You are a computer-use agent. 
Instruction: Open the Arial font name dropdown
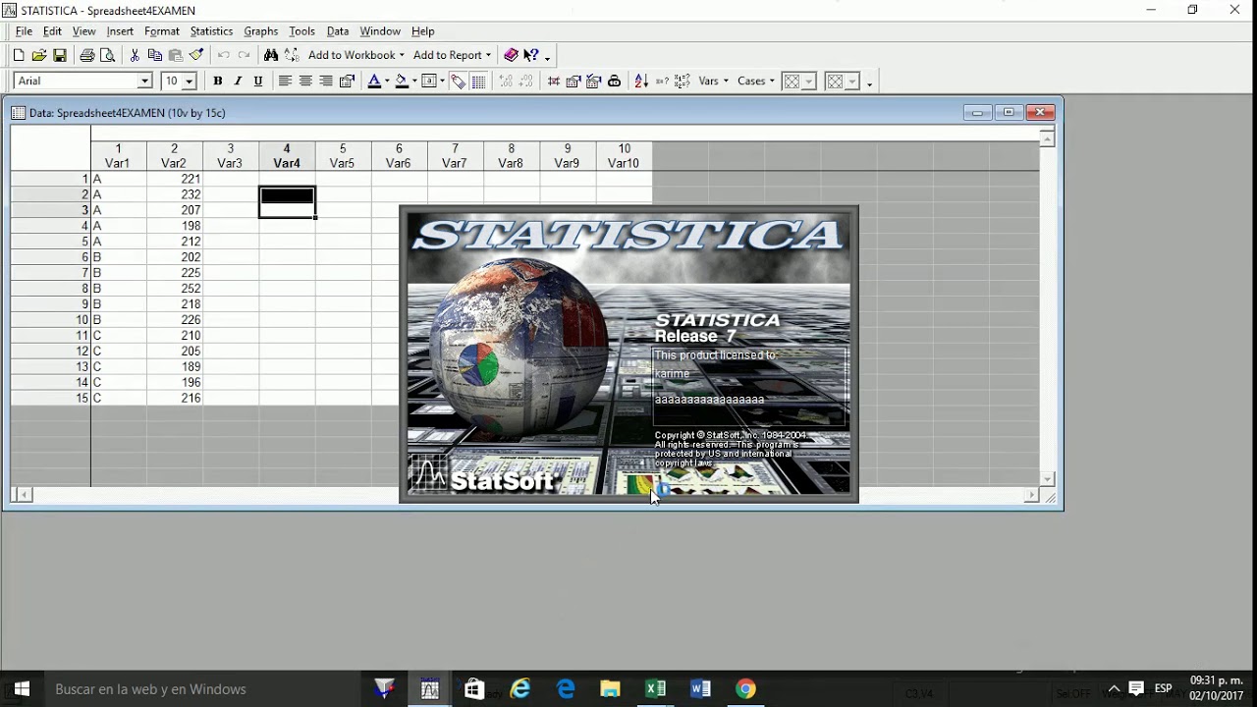(145, 82)
